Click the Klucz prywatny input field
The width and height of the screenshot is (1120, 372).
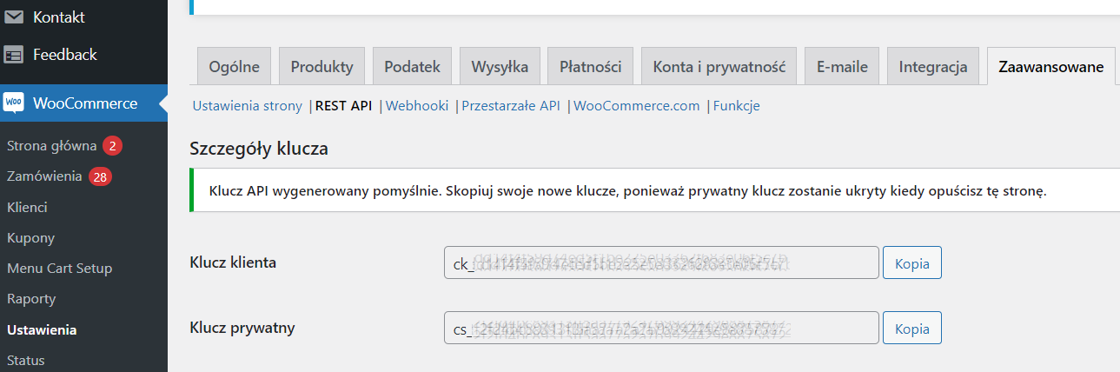click(x=660, y=329)
